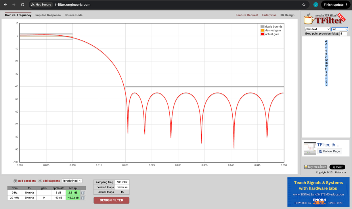Screen dimensions: 352x209
Task: Click the TFilter Facebook page thumbnail
Action: tap(310, 148)
